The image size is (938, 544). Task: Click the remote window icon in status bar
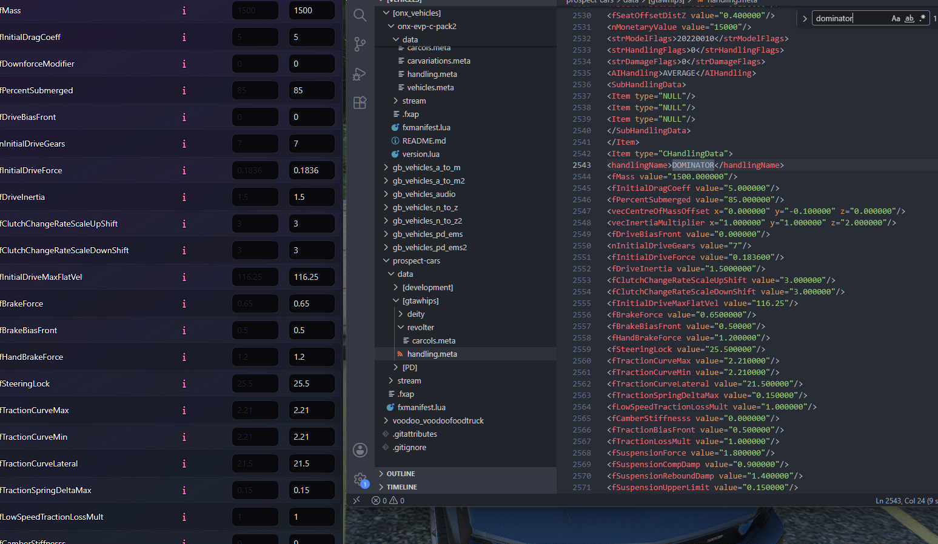pos(357,500)
